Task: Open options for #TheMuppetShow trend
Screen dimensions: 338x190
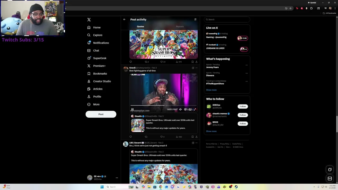Action: 247,81
